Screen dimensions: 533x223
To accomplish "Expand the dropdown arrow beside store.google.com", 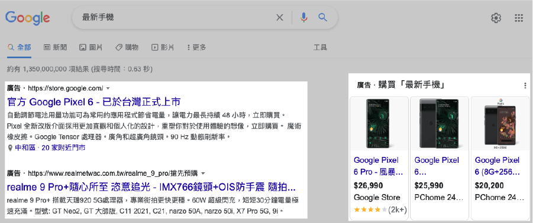I will click(108, 88).
